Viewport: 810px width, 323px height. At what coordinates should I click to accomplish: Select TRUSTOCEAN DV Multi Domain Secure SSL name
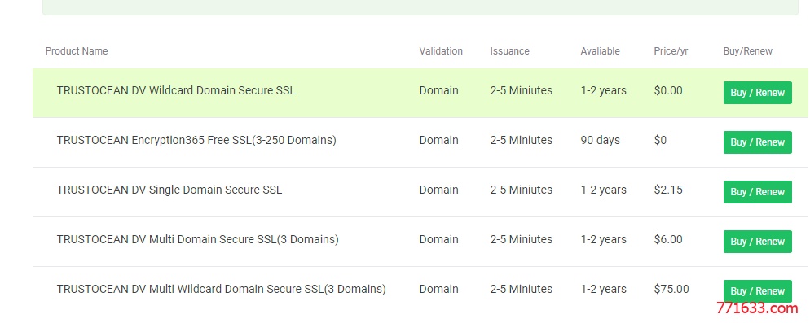198,239
